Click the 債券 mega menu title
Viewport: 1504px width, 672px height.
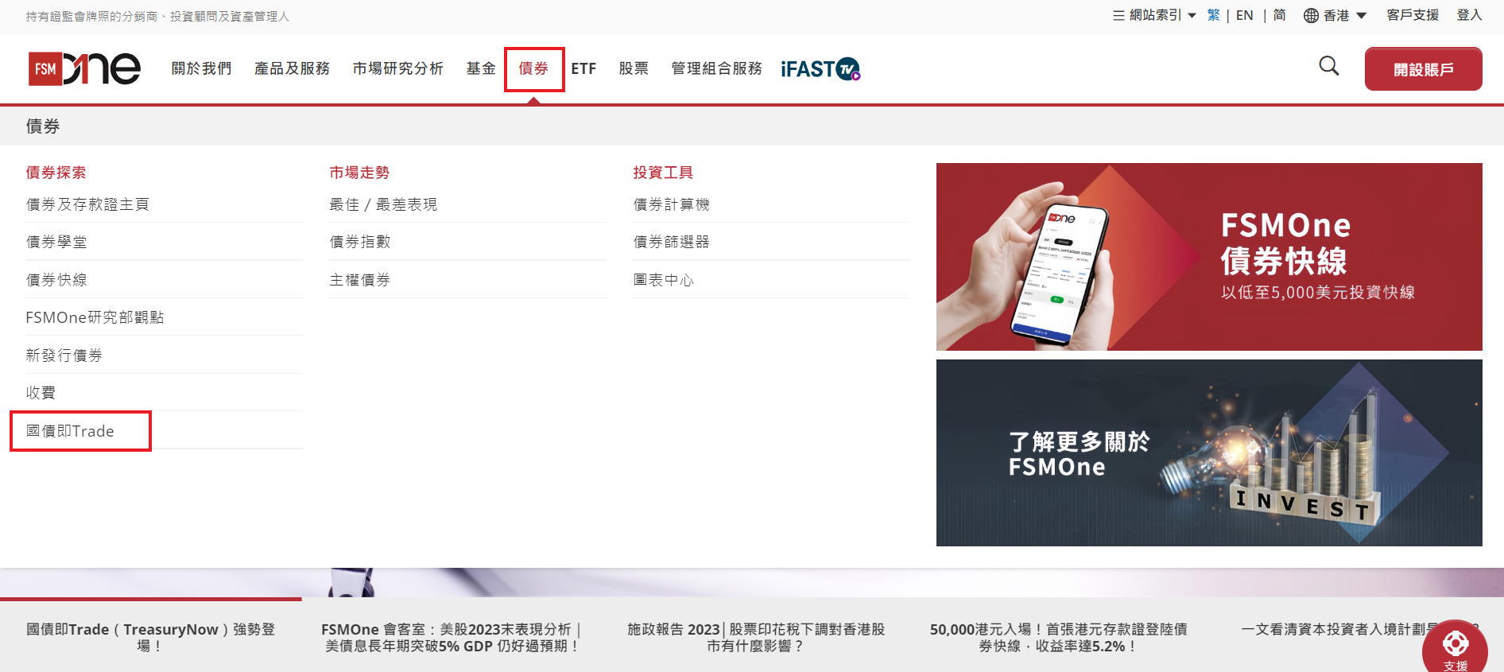[x=43, y=126]
